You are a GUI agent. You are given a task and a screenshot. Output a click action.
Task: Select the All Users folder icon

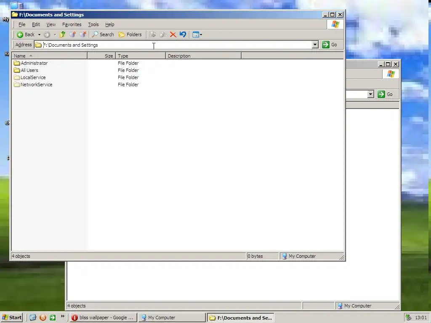pos(17,70)
